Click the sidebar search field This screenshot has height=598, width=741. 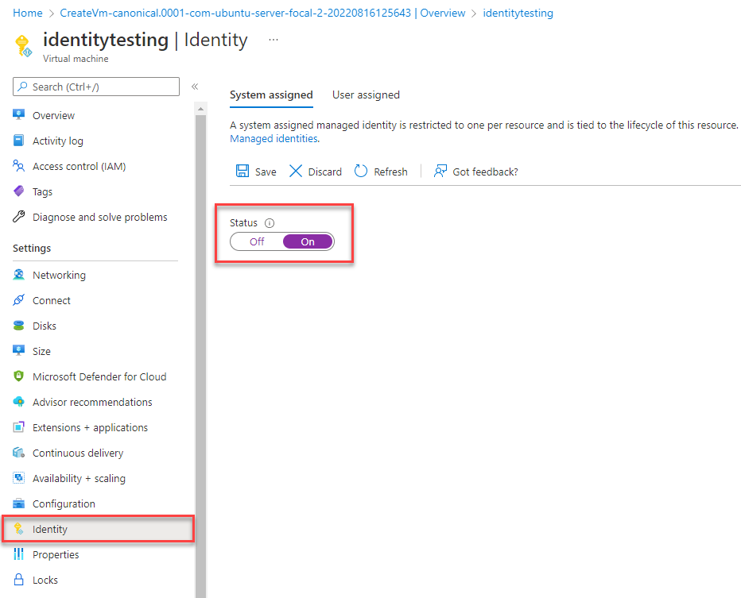click(96, 87)
